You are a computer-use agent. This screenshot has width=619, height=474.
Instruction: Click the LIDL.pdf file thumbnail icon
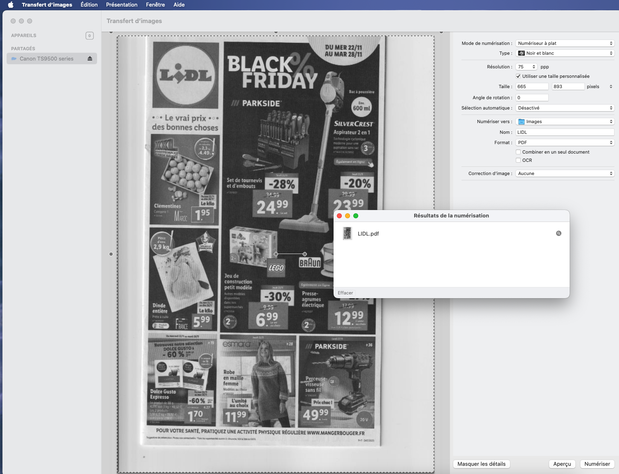[348, 233]
